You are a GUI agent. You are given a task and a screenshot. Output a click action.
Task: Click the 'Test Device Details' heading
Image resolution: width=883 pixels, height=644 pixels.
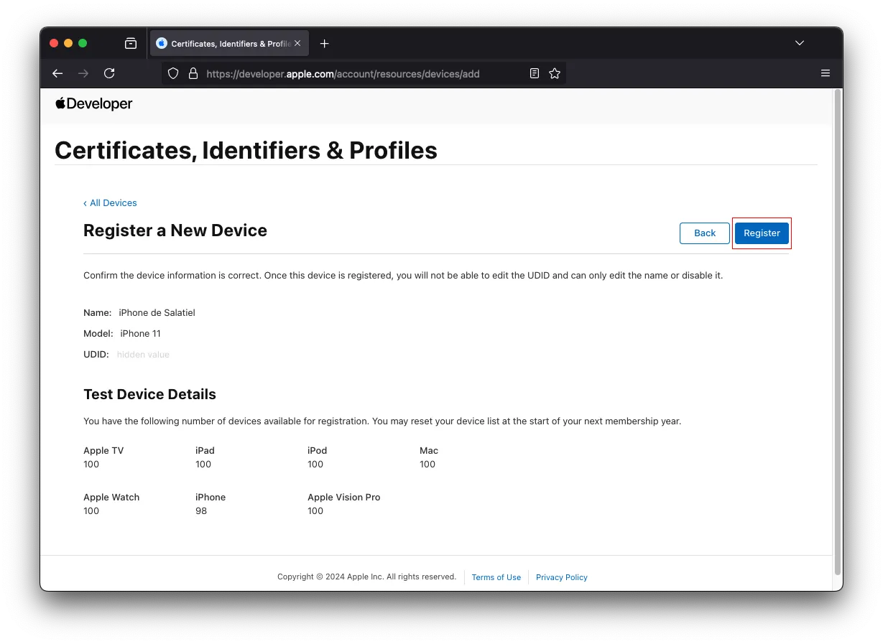pyautogui.click(x=149, y=394)
